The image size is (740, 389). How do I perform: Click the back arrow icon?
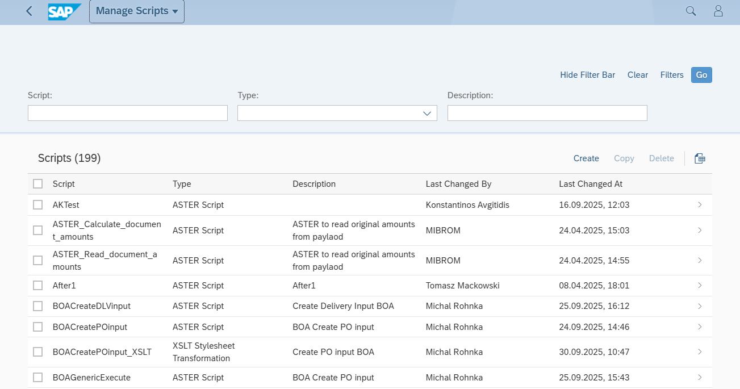(30, 11)
